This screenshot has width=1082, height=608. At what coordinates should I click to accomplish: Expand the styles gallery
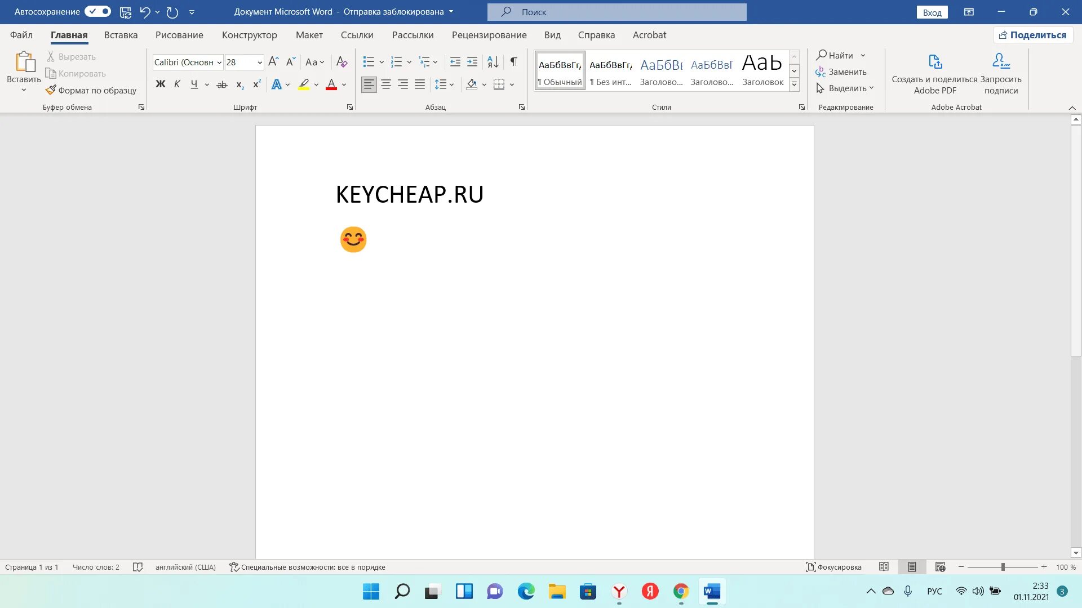coord(794,85)
